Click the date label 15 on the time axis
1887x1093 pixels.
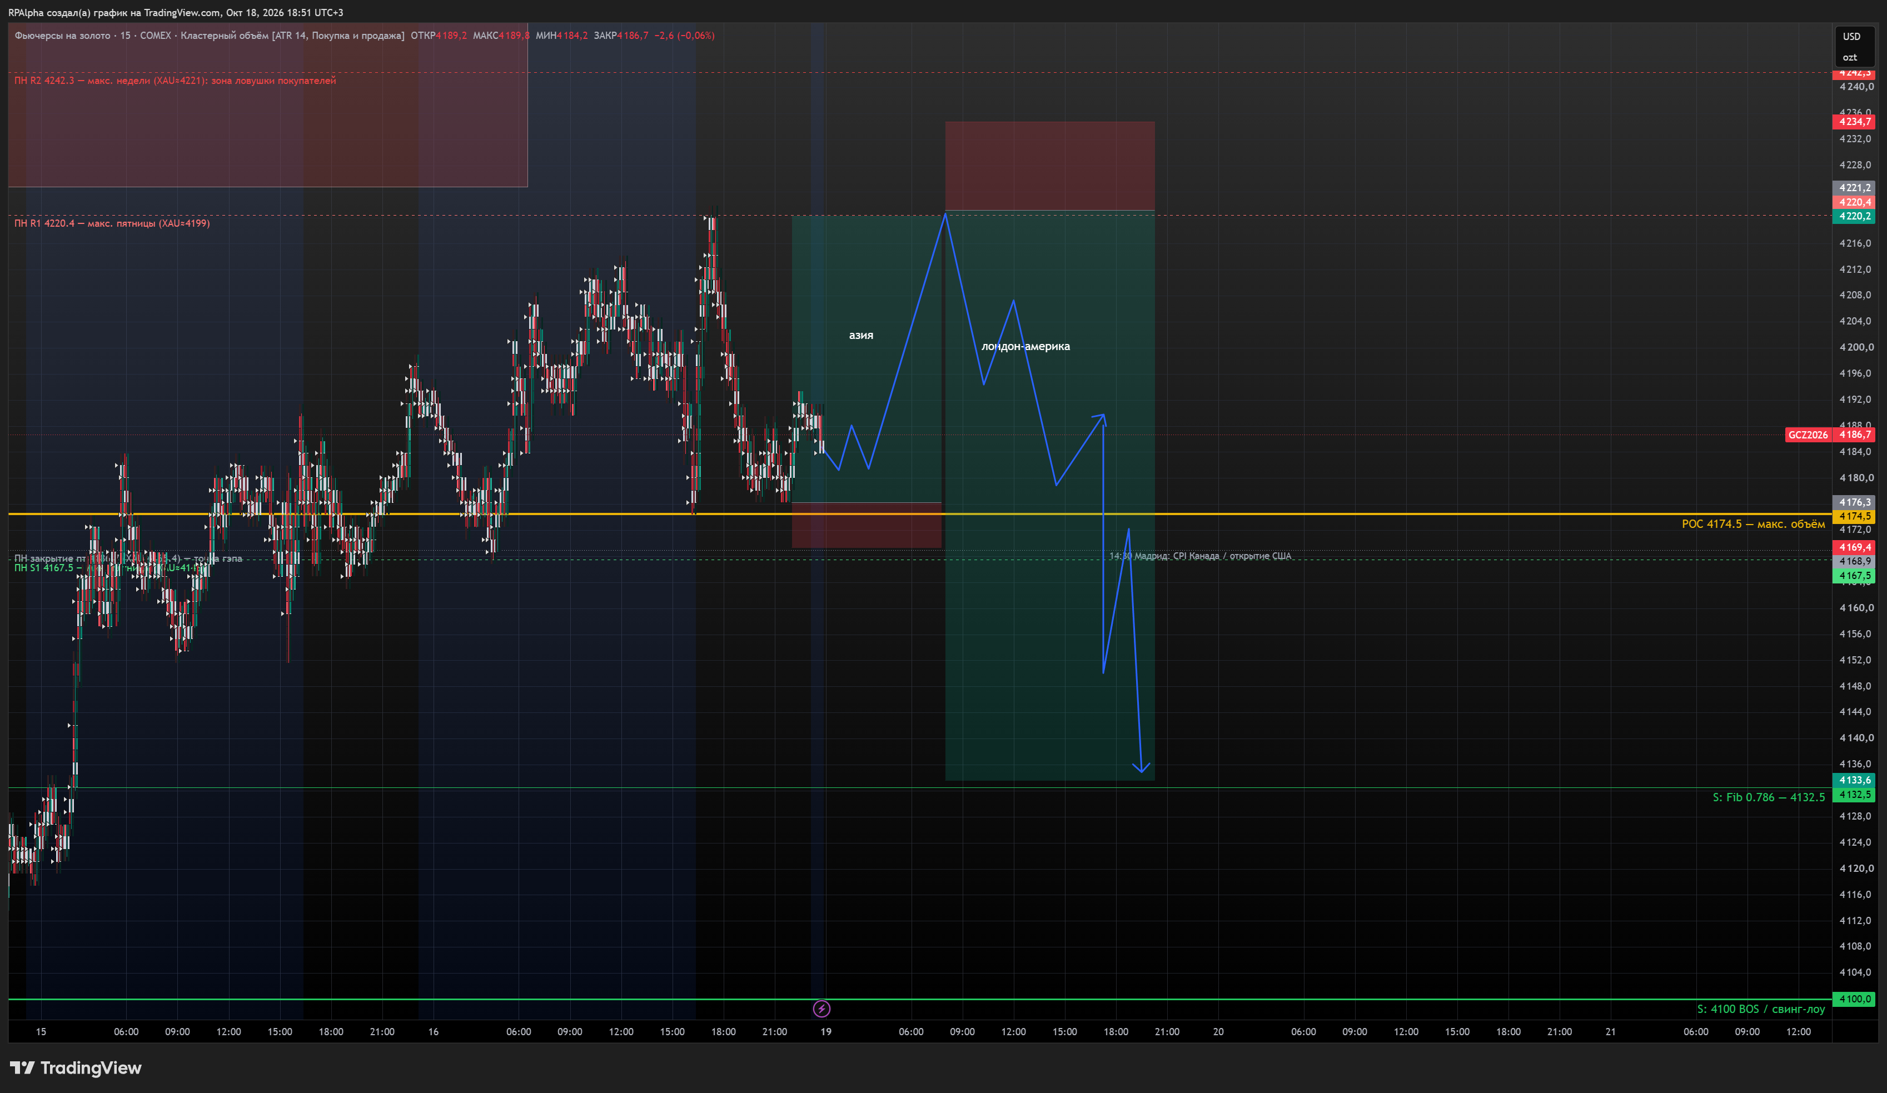pos(41,1032)
